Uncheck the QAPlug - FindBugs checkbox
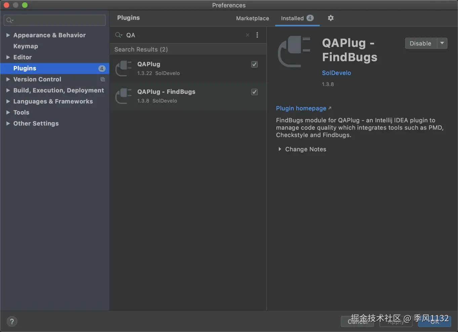Screen dimensions: 458x332 254,92
